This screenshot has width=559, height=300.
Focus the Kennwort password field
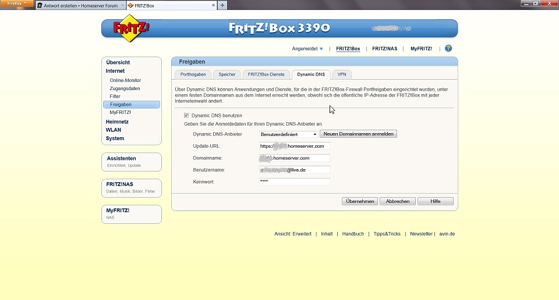click(295, 181)
